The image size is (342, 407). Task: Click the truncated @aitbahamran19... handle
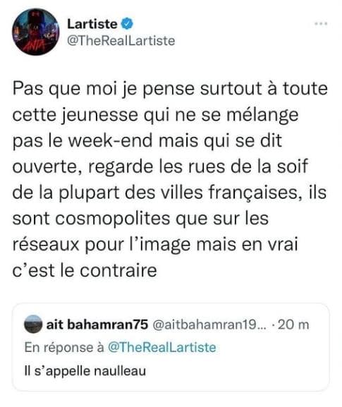coord(209,324)
